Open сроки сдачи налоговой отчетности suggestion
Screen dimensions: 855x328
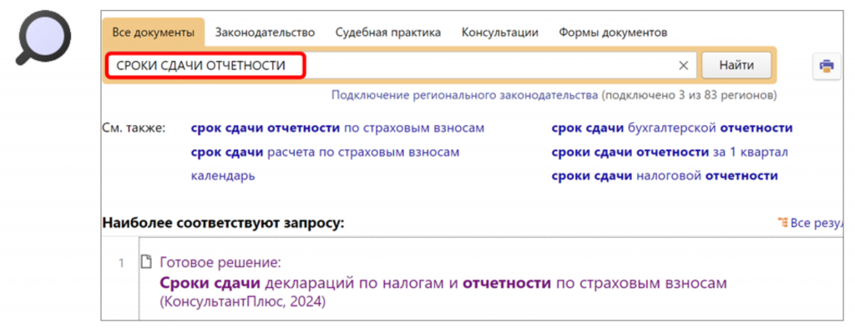665,176
